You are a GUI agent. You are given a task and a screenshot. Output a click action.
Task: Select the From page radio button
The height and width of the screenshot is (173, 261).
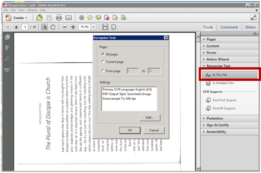click(103, 71)
